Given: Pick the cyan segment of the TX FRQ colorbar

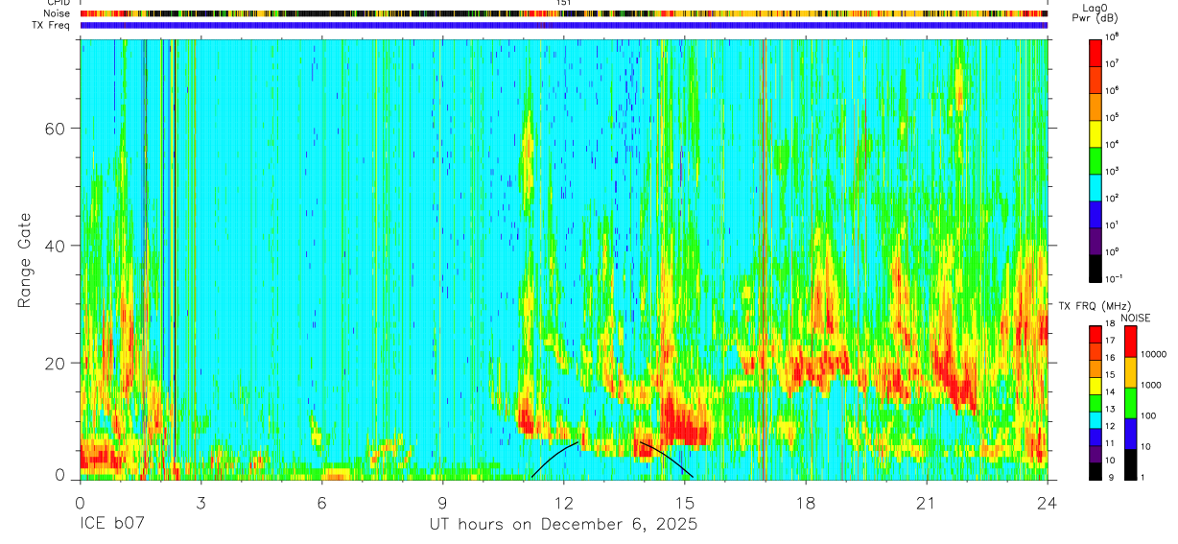Looking at the screenshot, I should pos(1095,419).
